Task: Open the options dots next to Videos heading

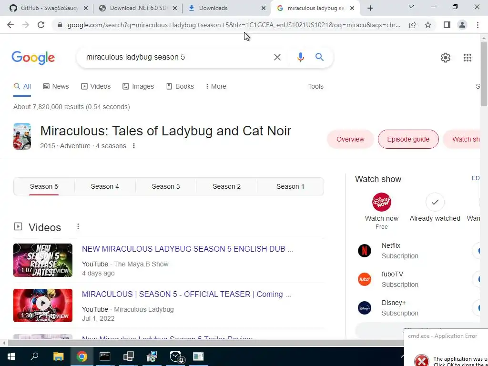Action: pyautogui.click(x=78, y=226)
